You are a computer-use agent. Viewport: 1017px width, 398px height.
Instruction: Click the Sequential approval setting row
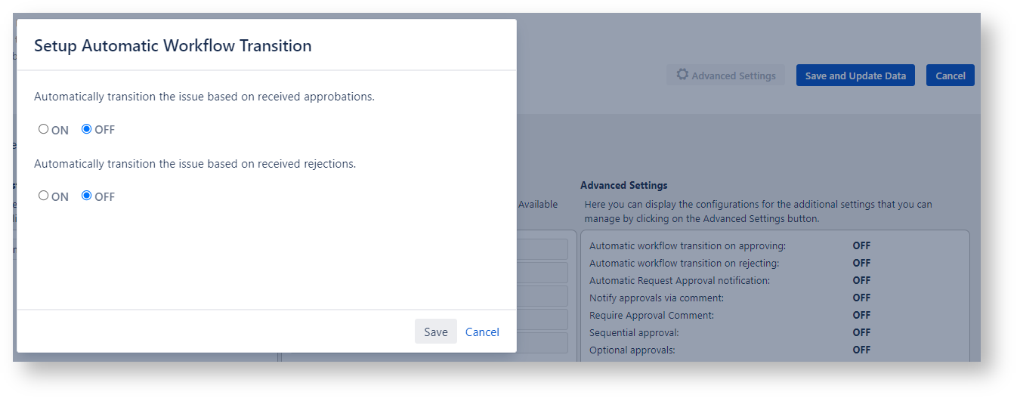click(634, 332)
